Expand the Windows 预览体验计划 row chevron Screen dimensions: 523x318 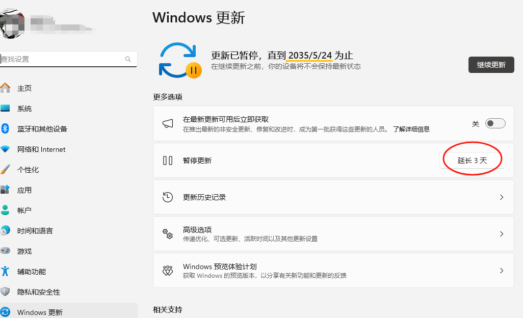(502, 271)
